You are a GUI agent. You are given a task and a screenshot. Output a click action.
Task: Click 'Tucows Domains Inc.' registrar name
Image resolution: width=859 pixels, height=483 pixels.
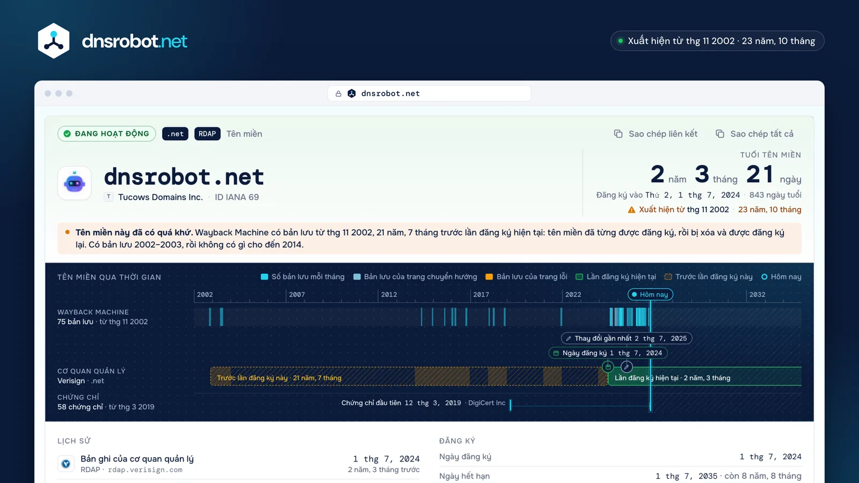coord(161,197)
